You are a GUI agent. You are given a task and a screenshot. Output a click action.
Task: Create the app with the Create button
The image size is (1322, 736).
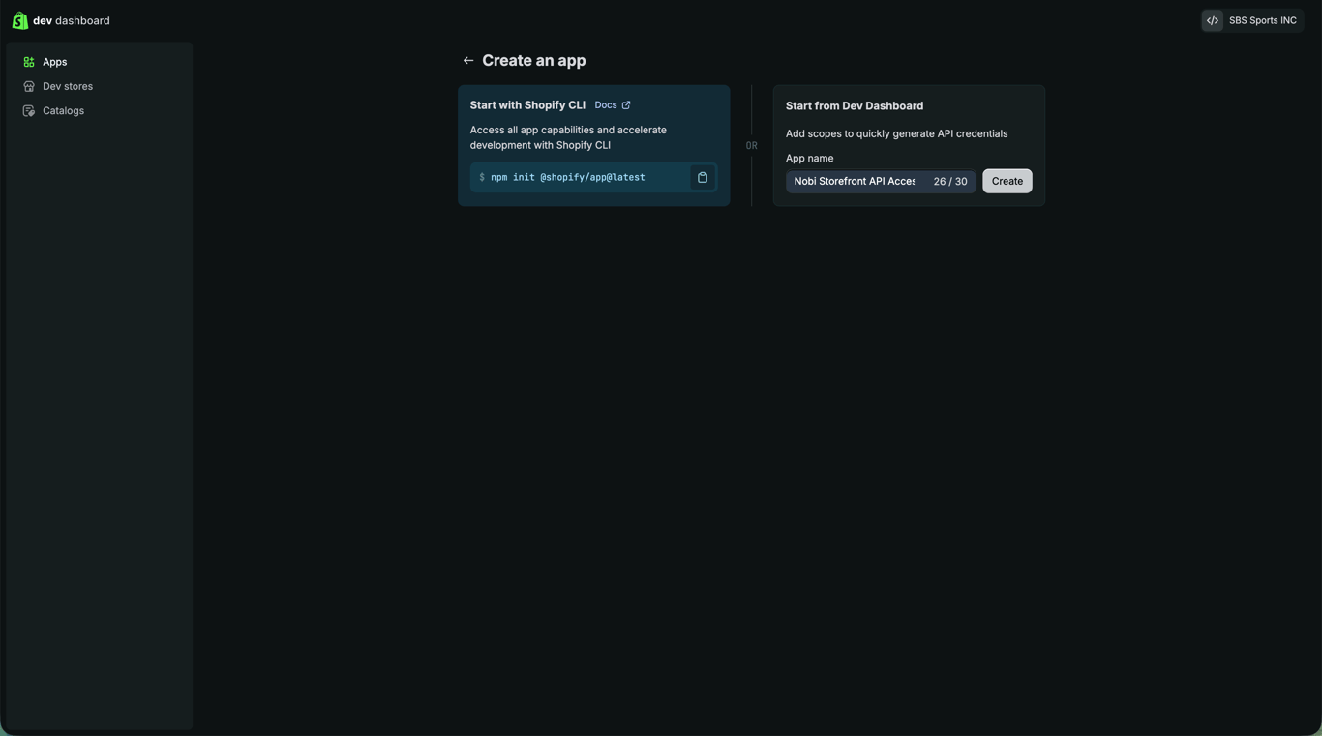click(x=1007, y=181)
